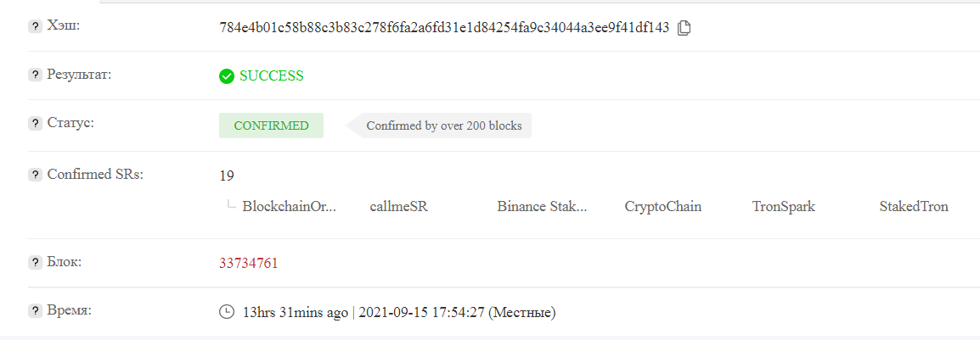Click the transaction hash text
This screenshot has width=980, height=340.
(444, 28)
